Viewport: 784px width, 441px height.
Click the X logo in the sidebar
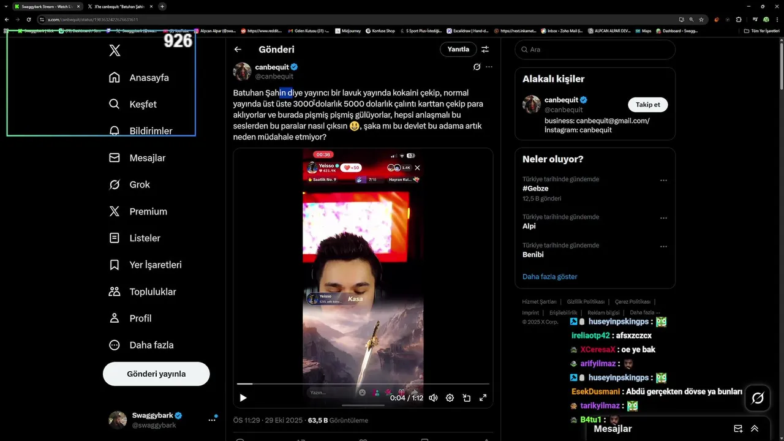(115, 50)
